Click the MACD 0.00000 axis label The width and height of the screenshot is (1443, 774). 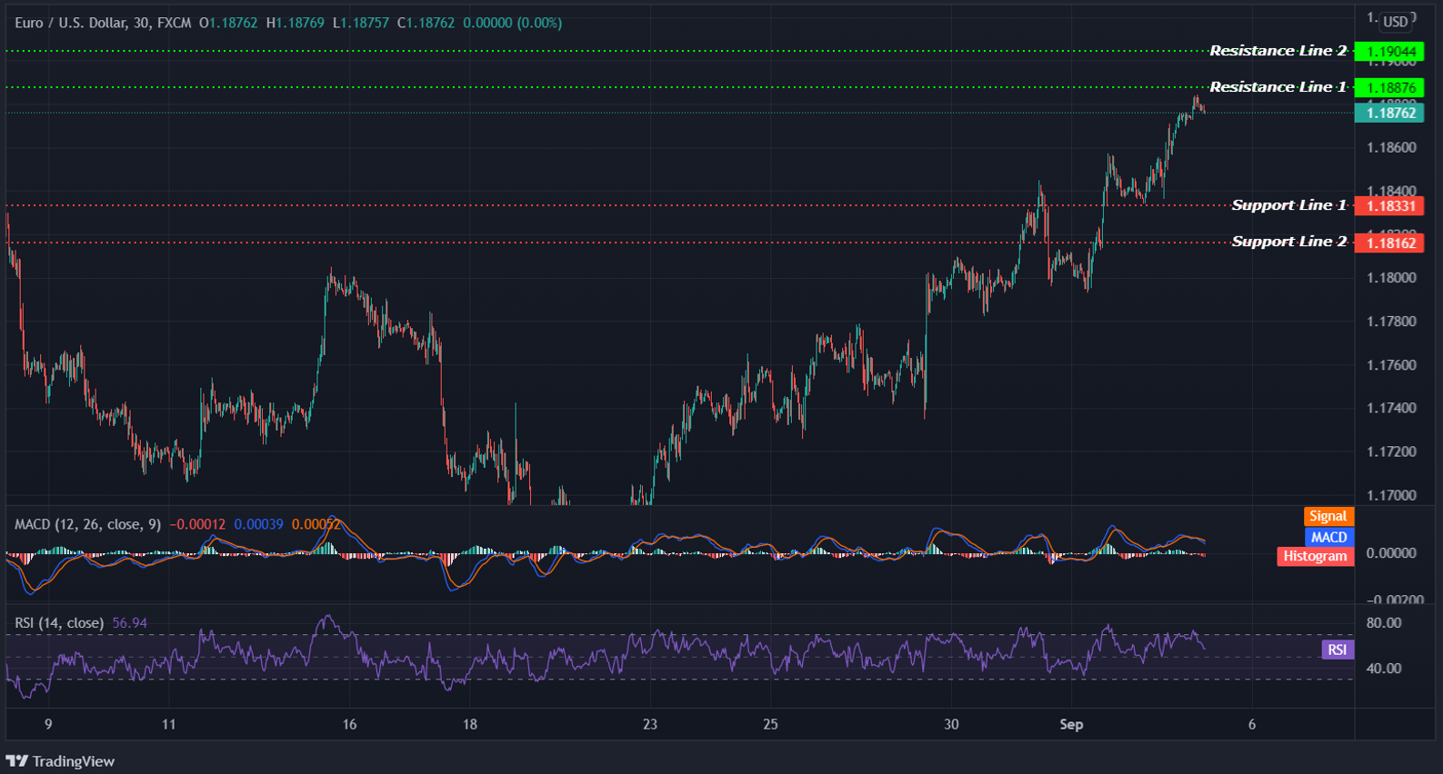tap(1391, 552)
